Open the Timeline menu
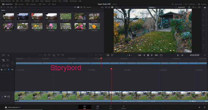This screenshot has width=208, height=110. click(27, 1)
